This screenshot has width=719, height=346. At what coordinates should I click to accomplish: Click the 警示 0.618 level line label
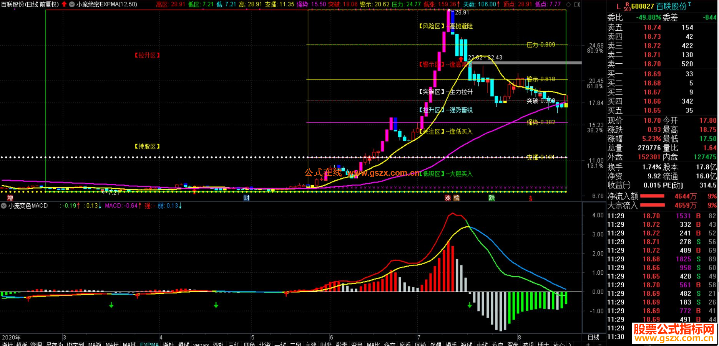coord(541,79)
